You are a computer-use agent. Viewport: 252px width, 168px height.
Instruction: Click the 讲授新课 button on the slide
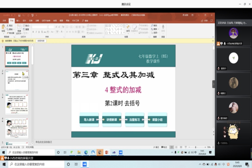click(112, 119)
